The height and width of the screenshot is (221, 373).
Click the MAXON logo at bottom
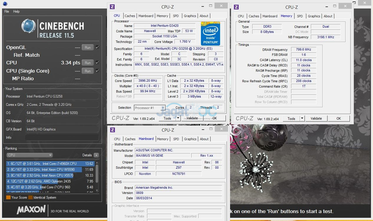pos(31,210)
